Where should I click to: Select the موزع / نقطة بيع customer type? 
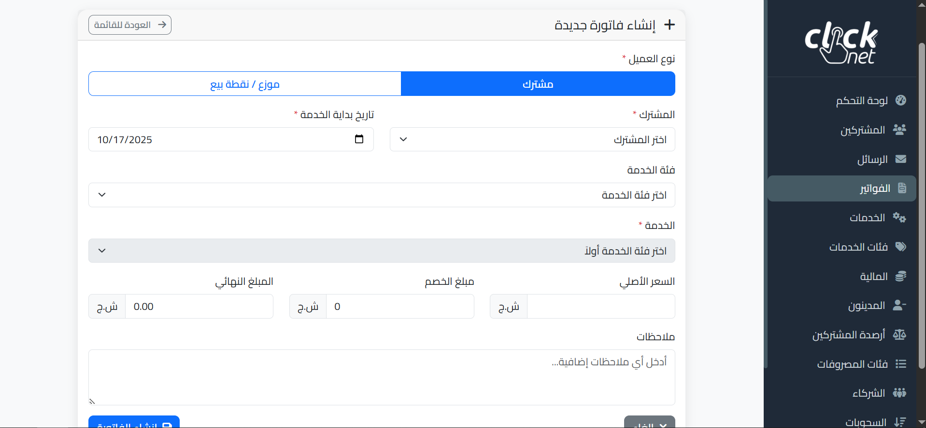click(245, 84)
